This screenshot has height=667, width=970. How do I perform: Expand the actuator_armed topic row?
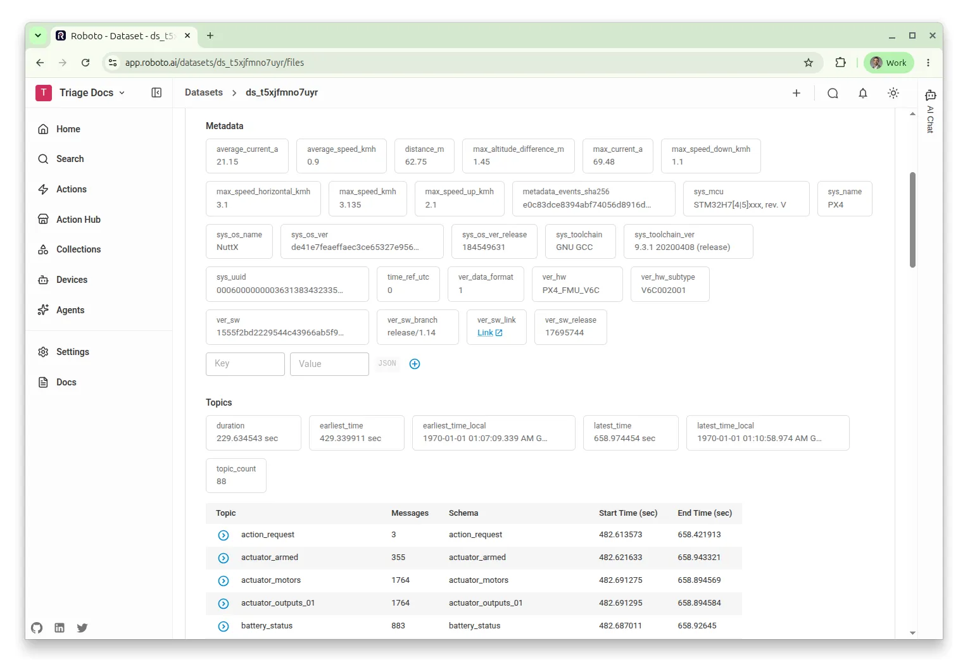224,558
